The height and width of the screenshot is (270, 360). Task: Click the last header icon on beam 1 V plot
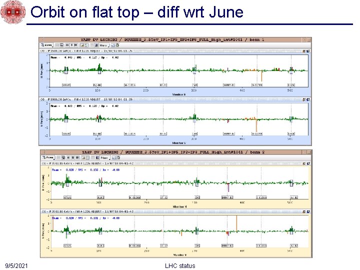coord(308,99)
